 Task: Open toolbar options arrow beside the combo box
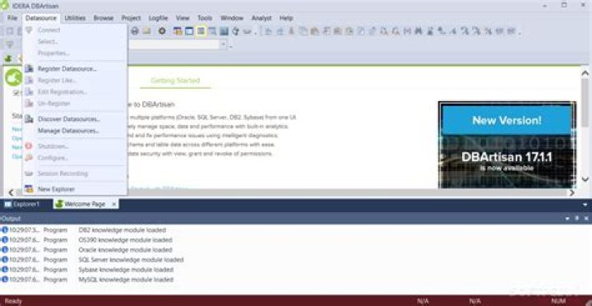coord(231,46)
